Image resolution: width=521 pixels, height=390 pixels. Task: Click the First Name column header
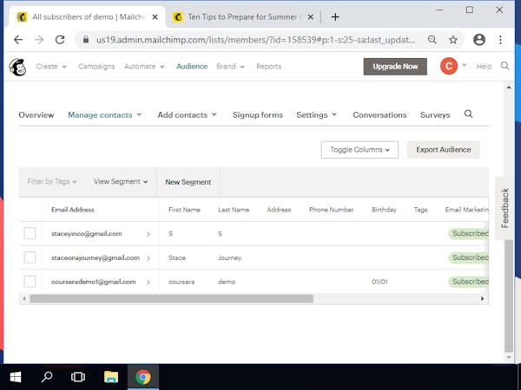(184, 210)
